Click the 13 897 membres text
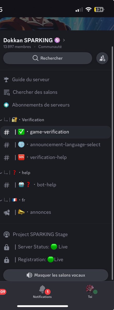Screen dimensions: 114x310 point(17,47)
